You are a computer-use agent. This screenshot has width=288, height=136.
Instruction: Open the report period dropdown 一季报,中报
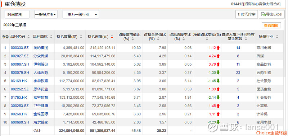[46, 14]
